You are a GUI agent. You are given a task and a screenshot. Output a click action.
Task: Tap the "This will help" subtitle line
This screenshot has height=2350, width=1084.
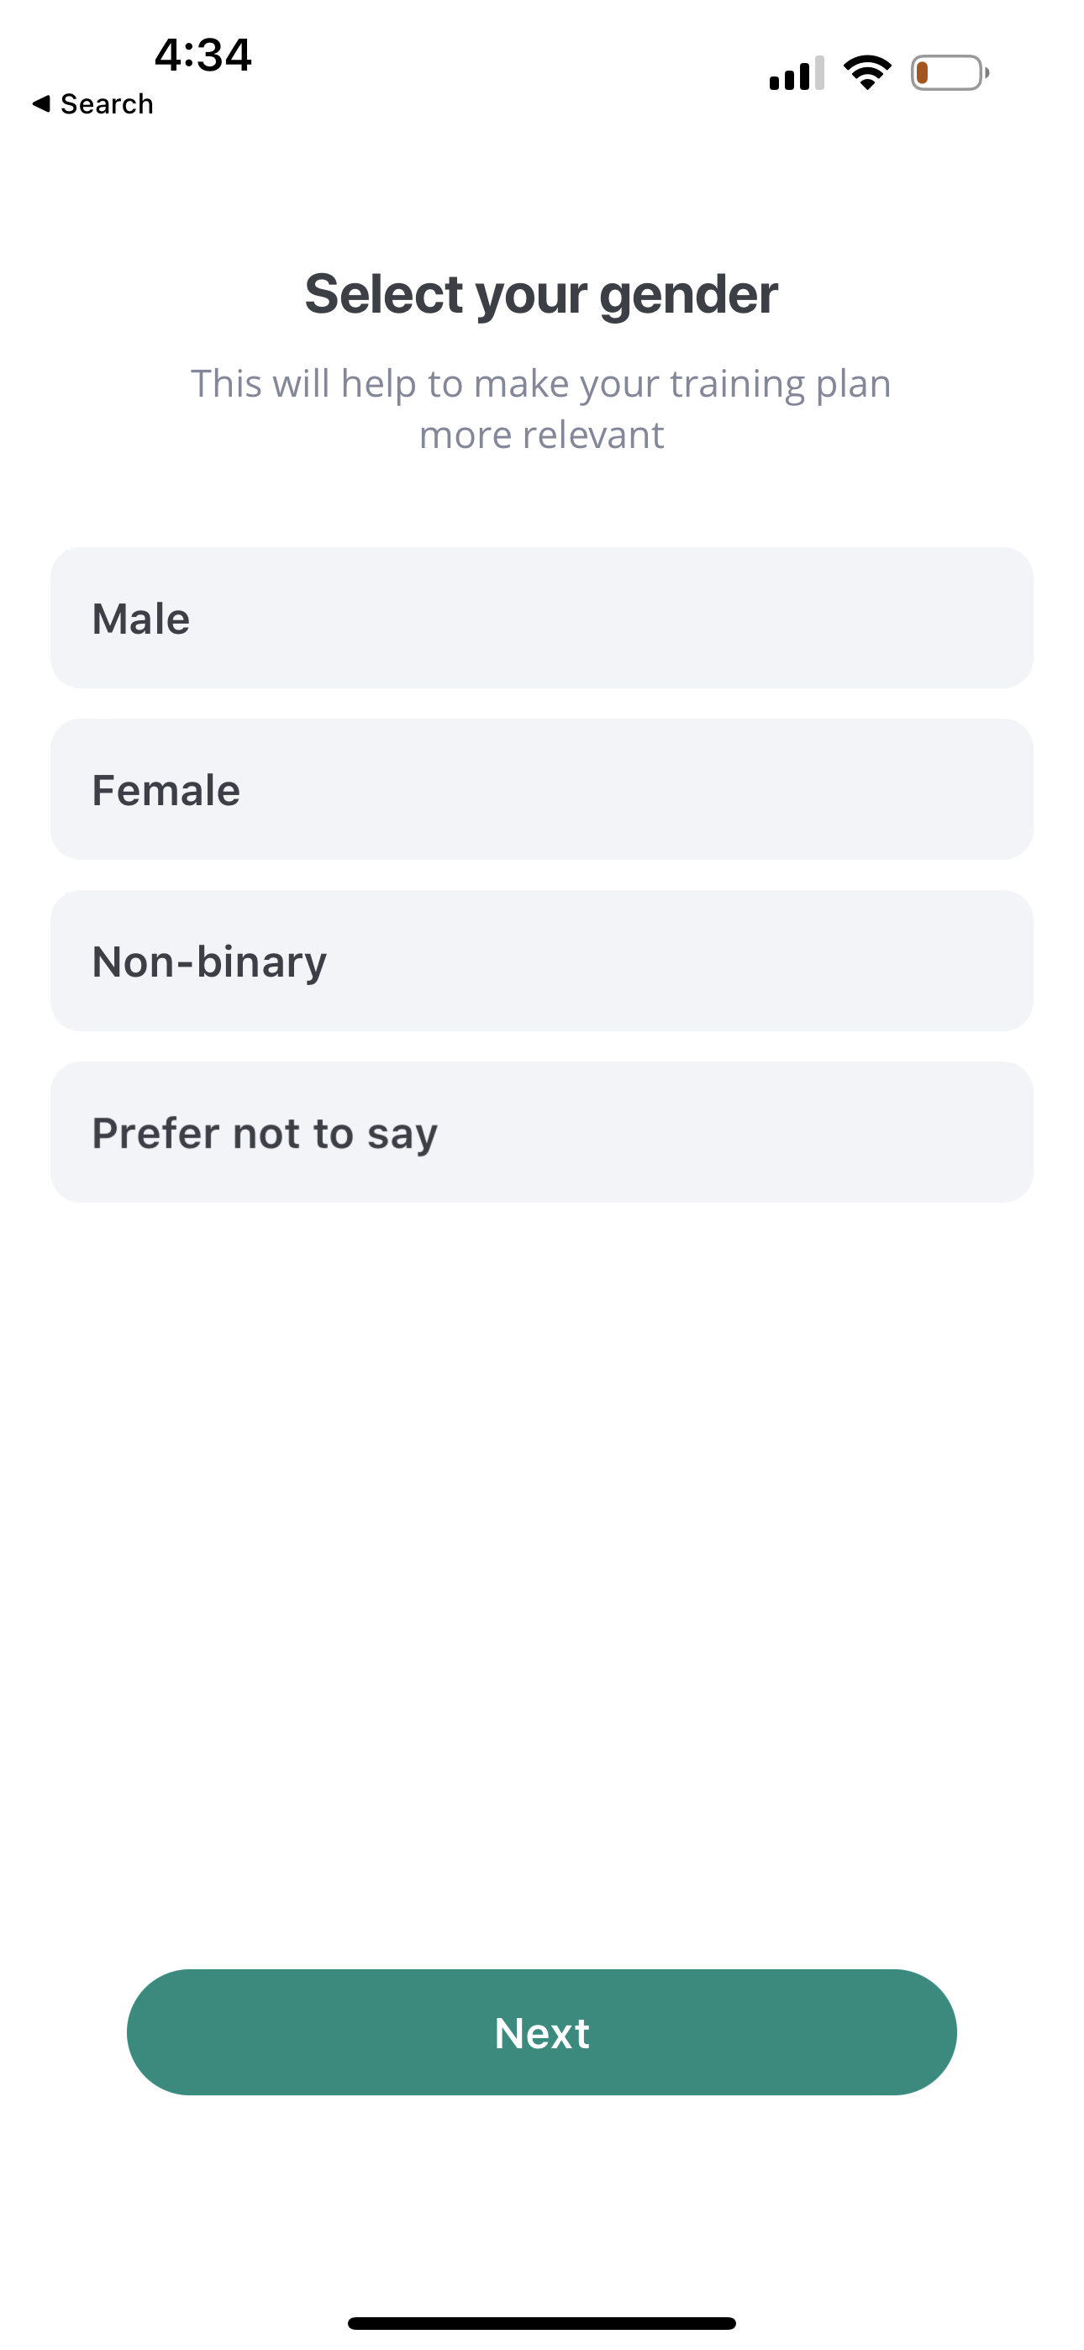tap(542, 384)
